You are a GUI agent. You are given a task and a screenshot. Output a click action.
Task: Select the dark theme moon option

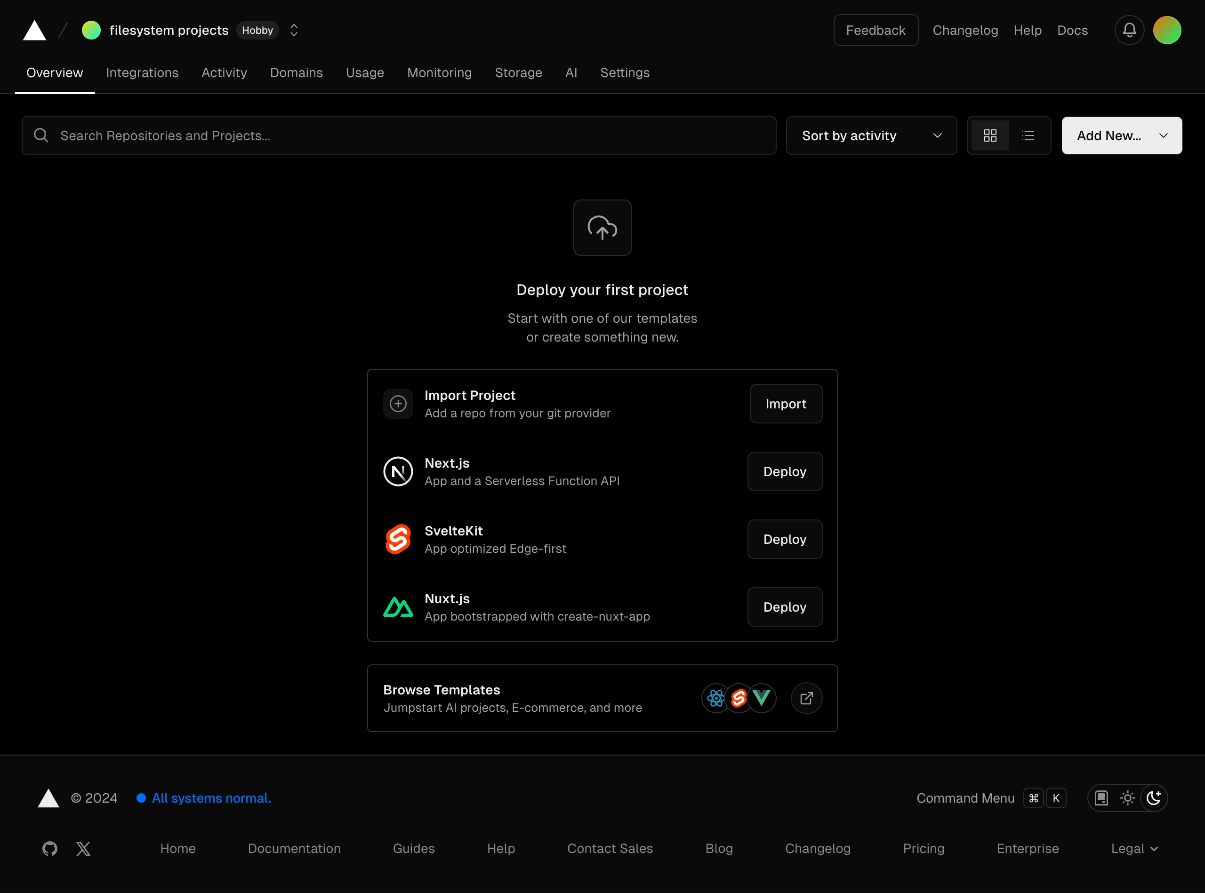[1154, 798]
